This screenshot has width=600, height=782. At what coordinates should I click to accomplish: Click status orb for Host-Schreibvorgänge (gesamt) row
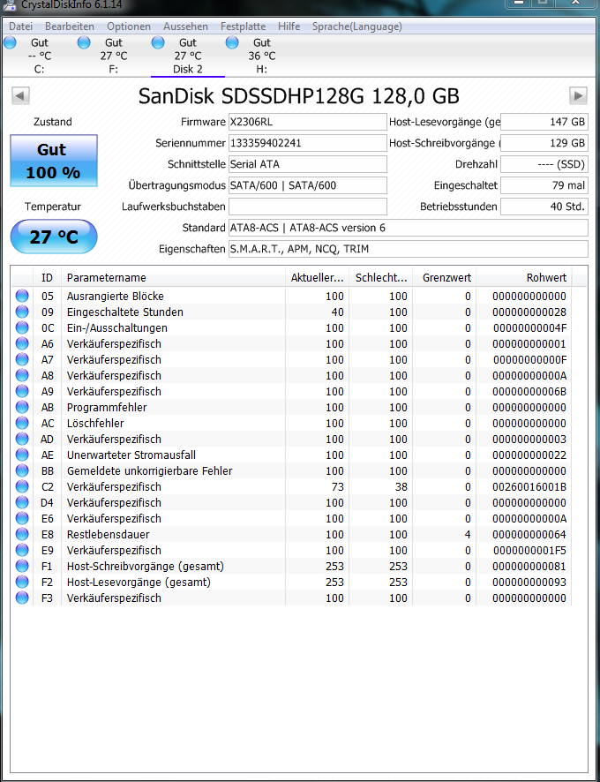[x=22, y=566]
